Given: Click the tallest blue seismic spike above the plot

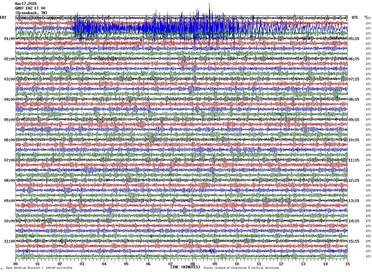Looking at the screenshot, I should pyautogui.click(x=209, y=9).
